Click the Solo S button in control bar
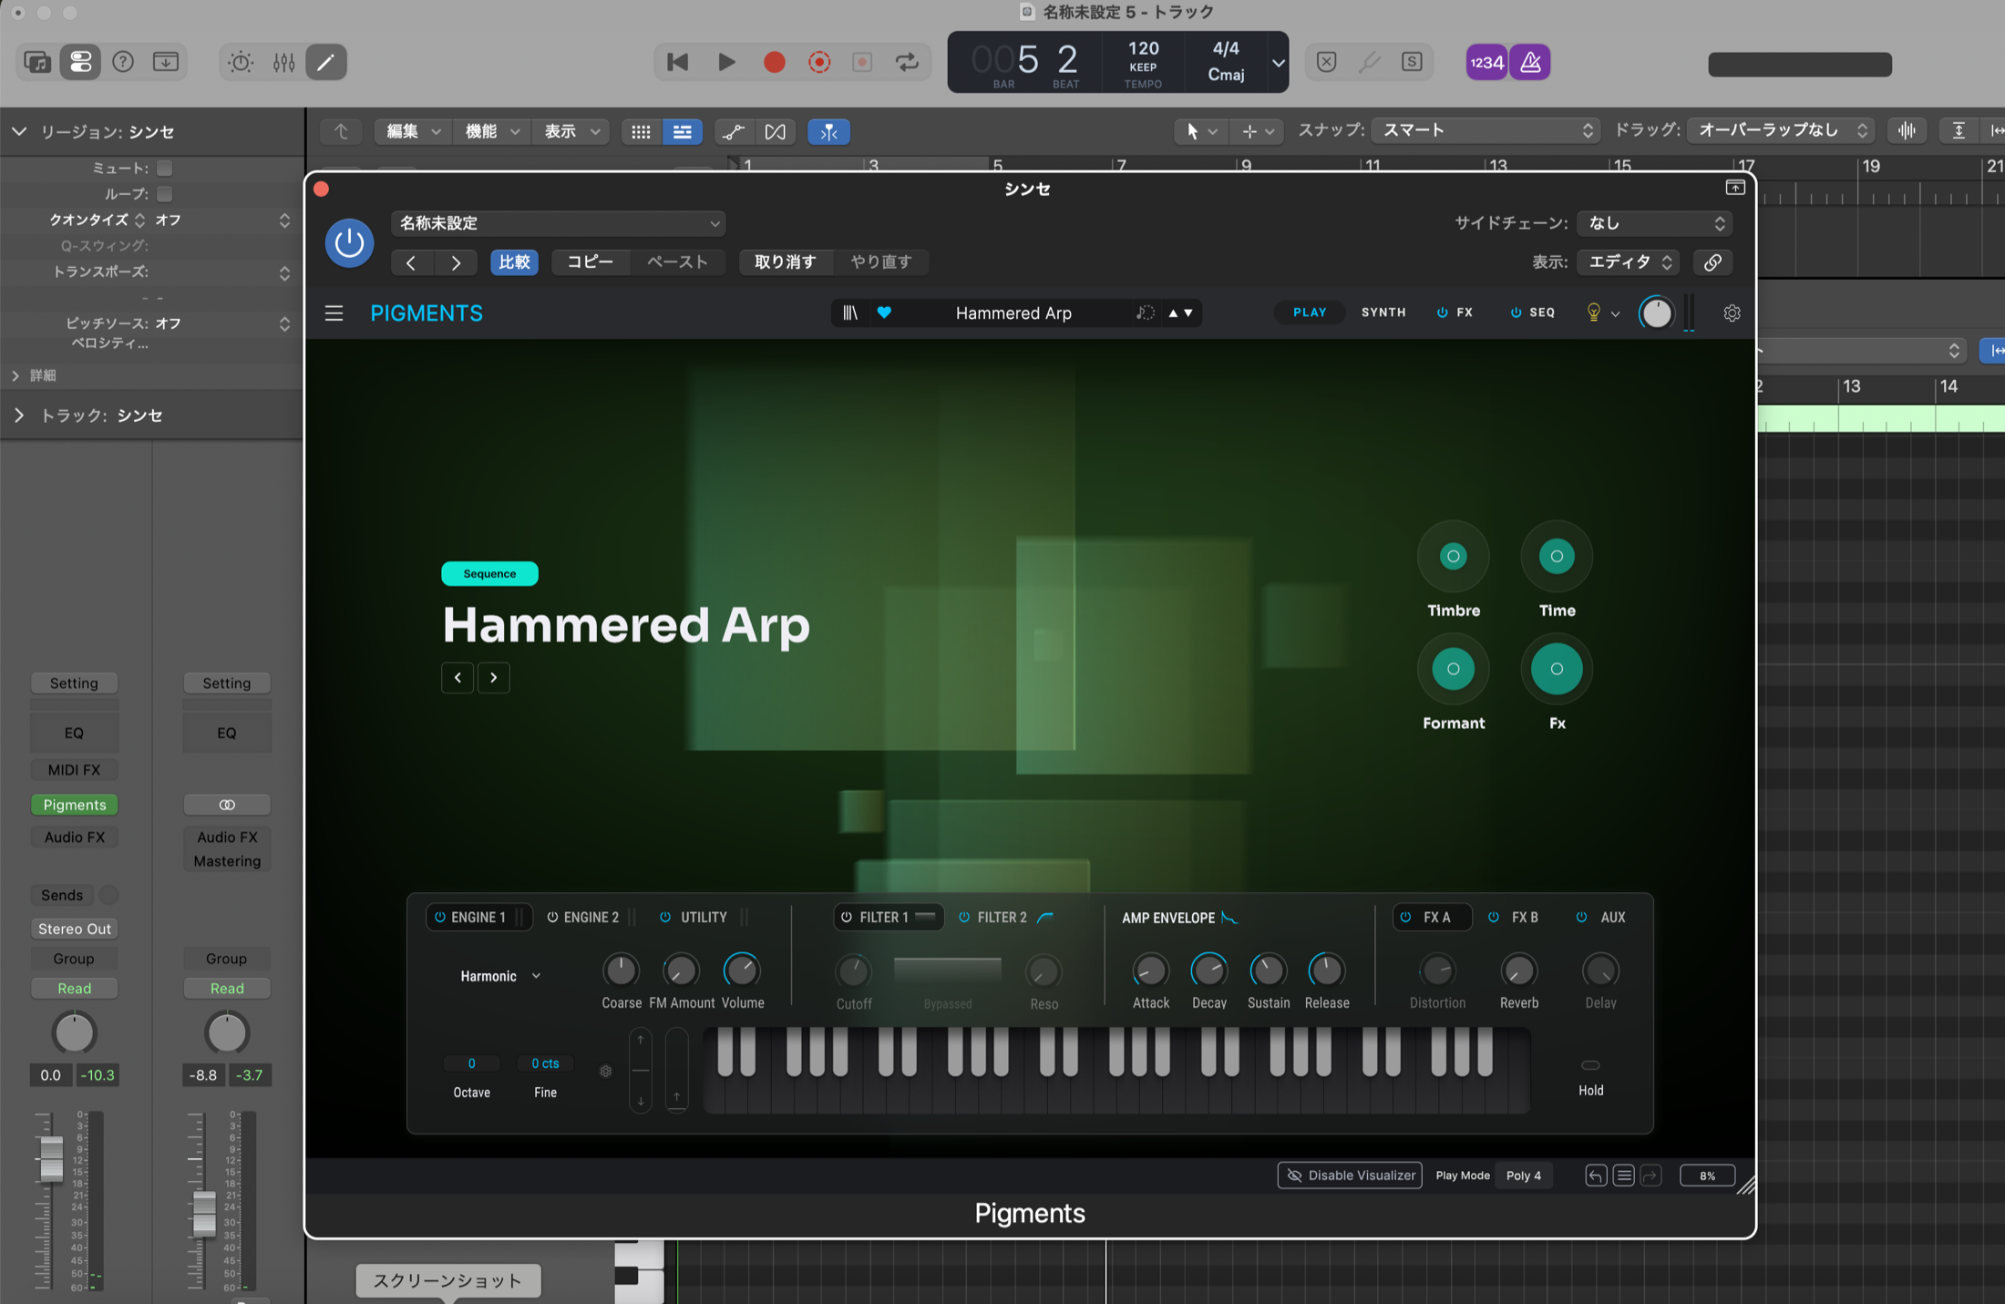The height and width of the screenshot is (1304, 2005). (x=1412, y=62)
